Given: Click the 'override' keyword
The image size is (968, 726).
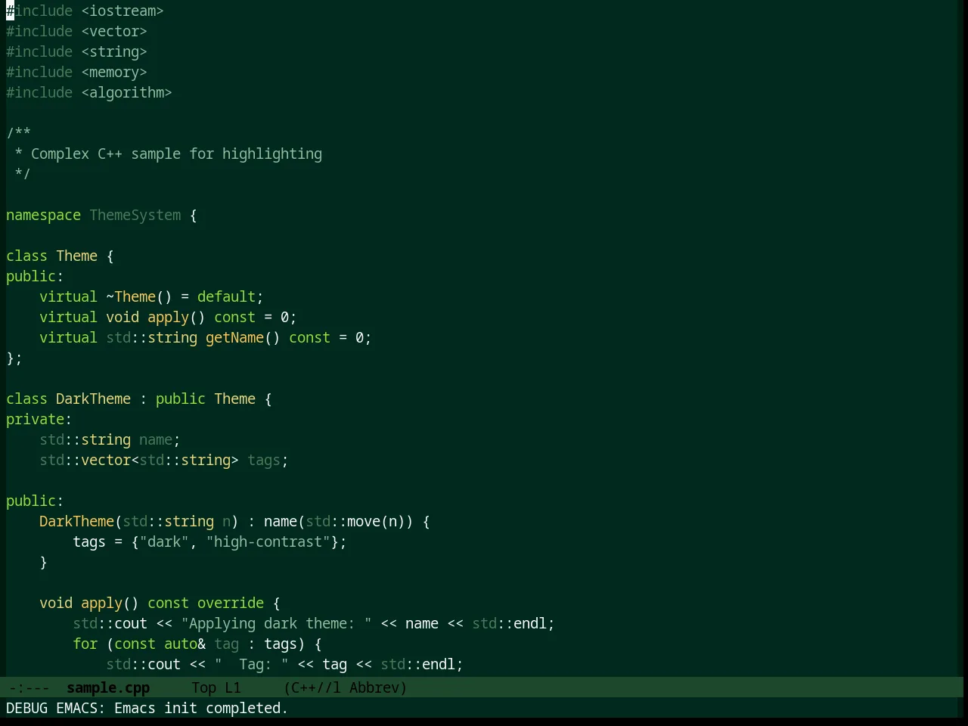Looking at the screenshot, I should [x=231, y=603].
